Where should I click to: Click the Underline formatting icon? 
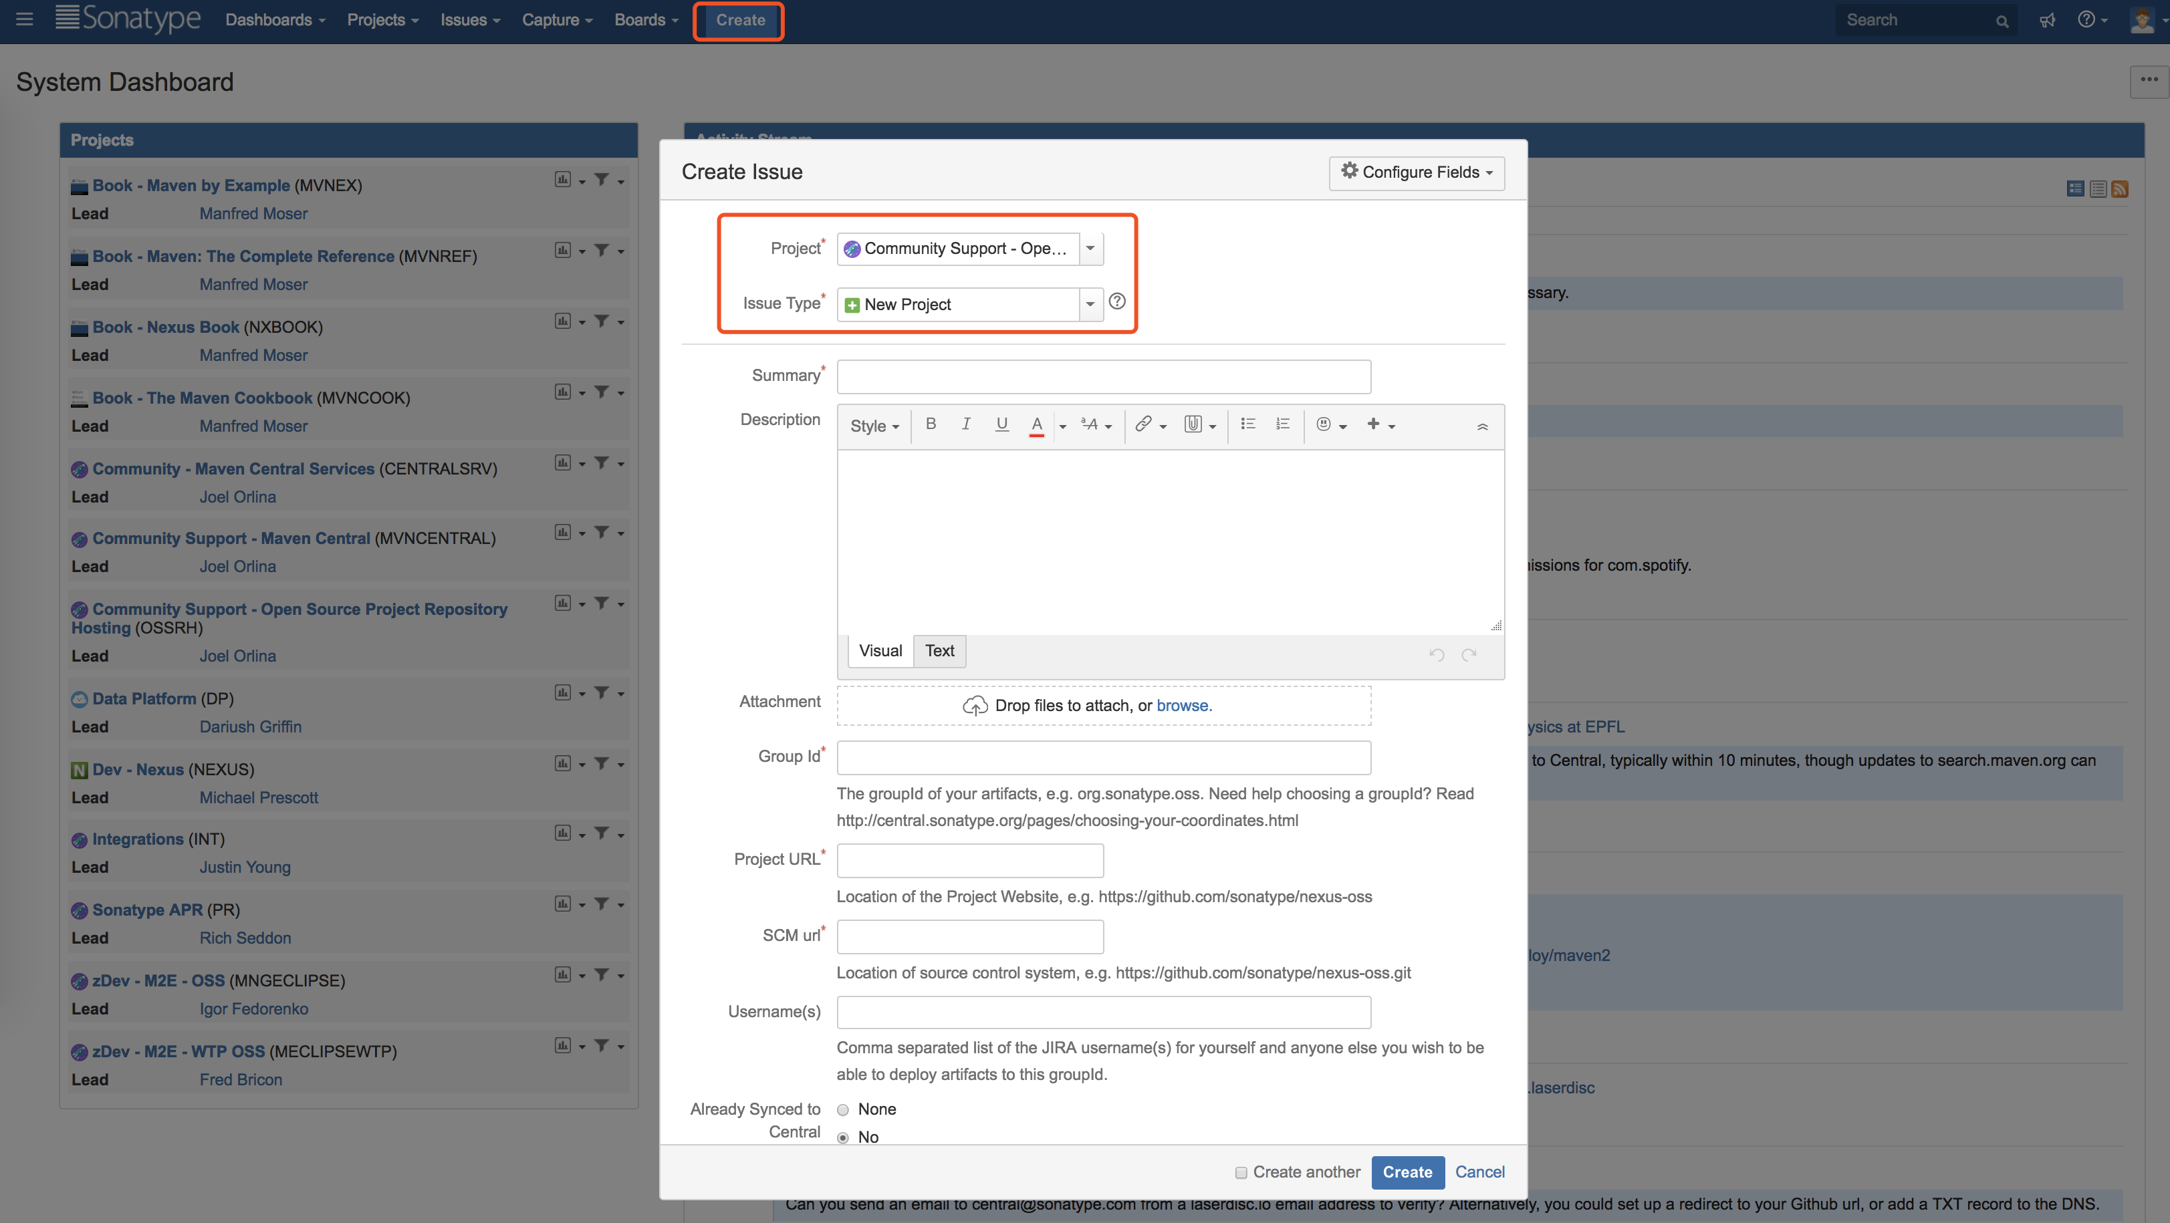[x=1001, y=424]
